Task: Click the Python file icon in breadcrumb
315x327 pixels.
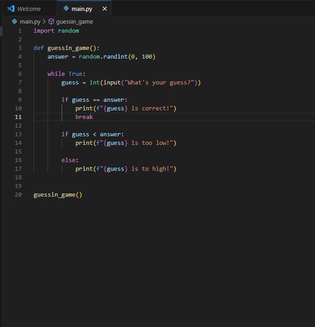Action: pyautogui.click(x=15, y=21)
